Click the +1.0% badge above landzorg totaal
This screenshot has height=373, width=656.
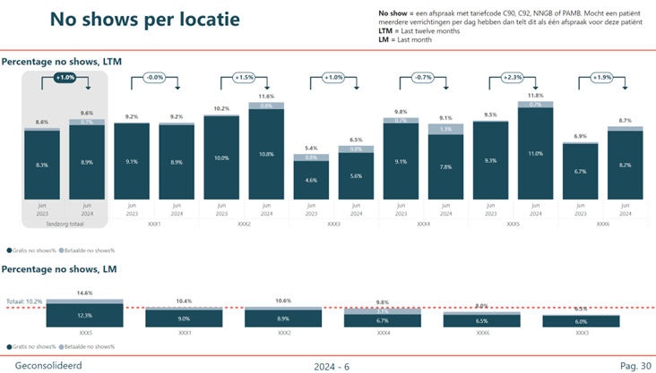coord(65,78)
